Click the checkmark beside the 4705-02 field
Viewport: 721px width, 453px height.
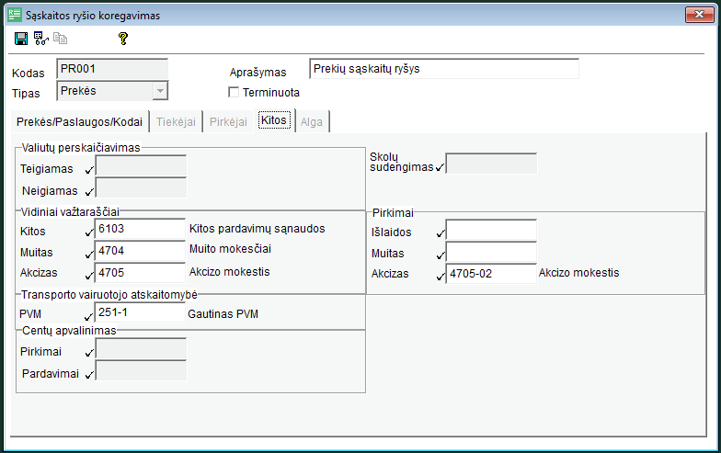click(440, 275)
